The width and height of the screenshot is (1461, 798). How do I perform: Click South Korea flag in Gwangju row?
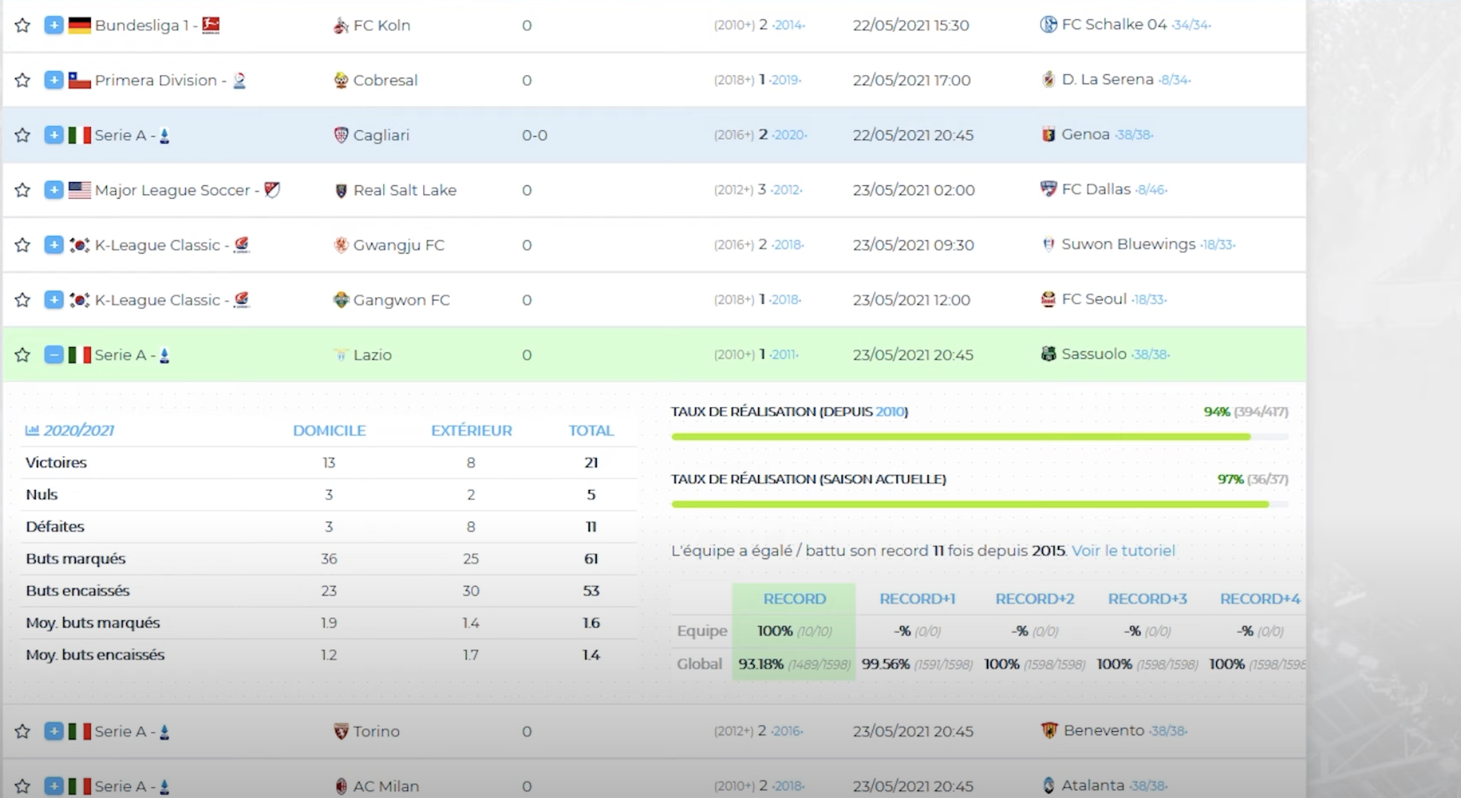[x=79, y=245]
